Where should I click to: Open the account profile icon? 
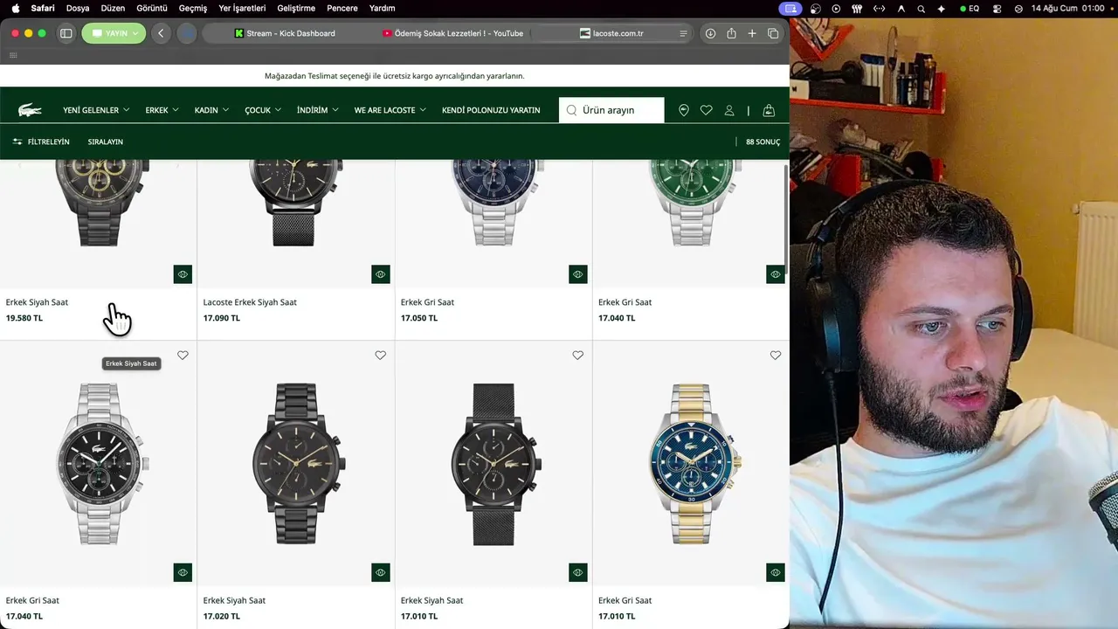click(x=729, y=110)
